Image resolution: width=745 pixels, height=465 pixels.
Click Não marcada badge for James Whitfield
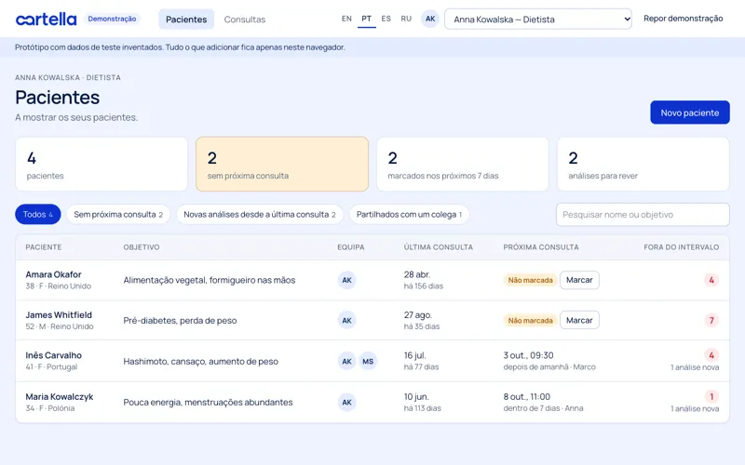pos(530,320)
